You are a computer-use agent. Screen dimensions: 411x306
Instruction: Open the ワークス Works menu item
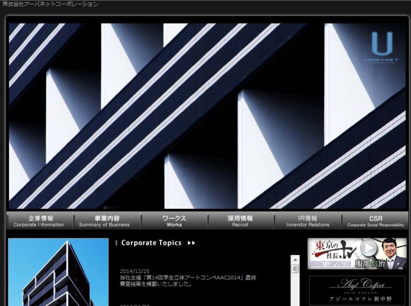(174, 221)
